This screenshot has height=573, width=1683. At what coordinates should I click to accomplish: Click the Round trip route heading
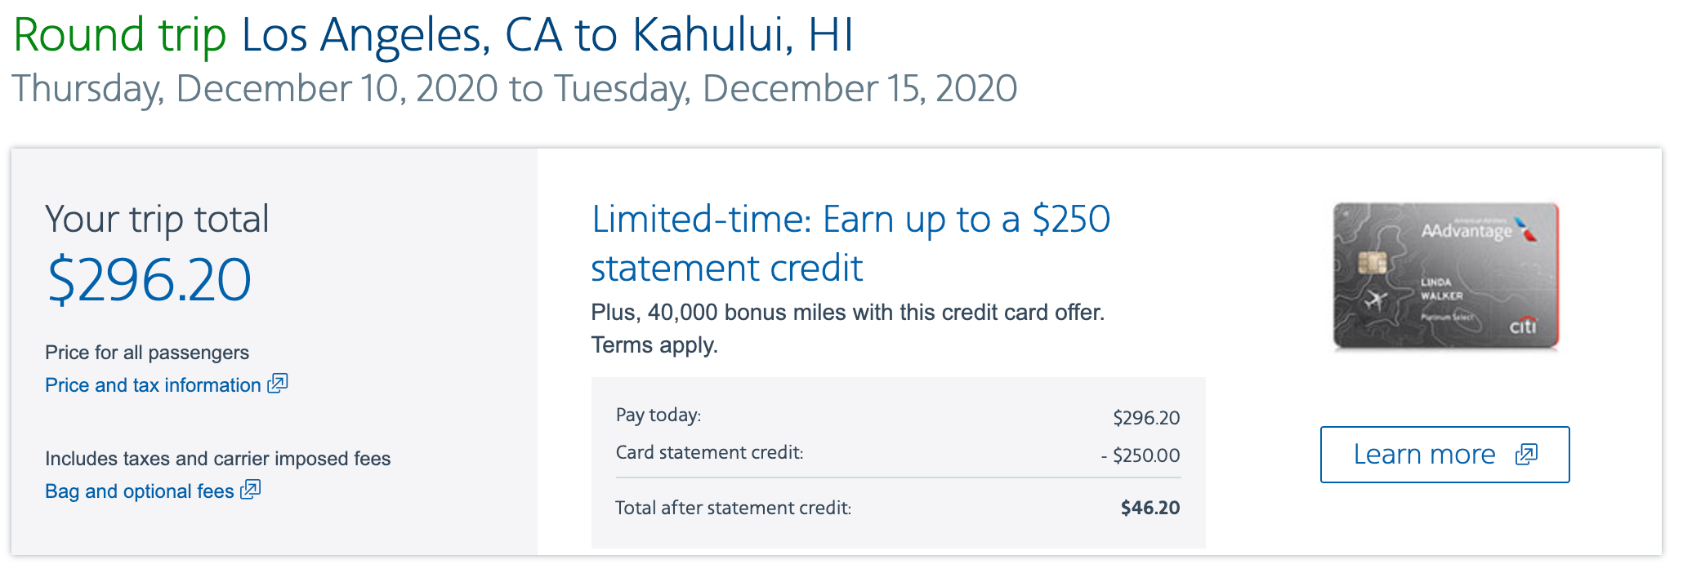pos(433,36)
